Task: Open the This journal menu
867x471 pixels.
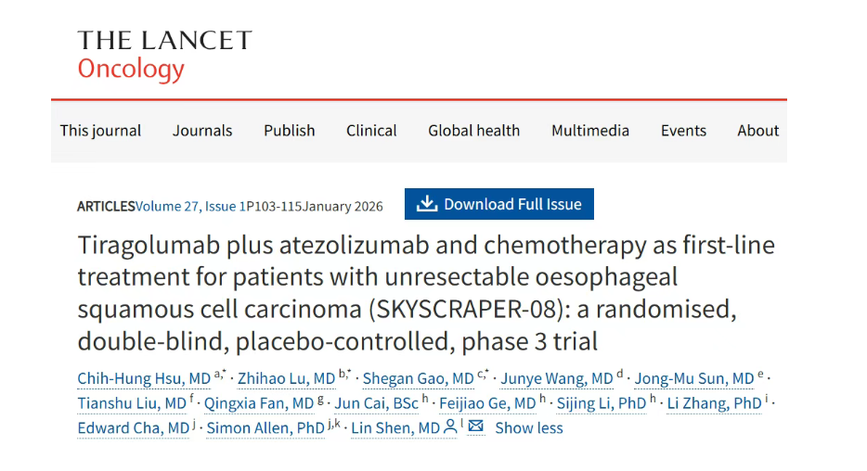Action: click(x=100, y=131)
